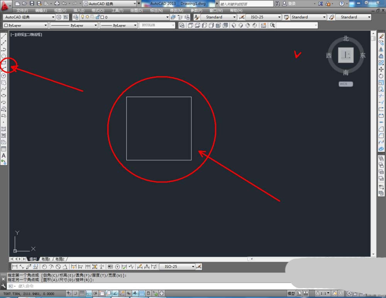
Task: Select the Line tool in draw toolbar
Action: [4, 36]
